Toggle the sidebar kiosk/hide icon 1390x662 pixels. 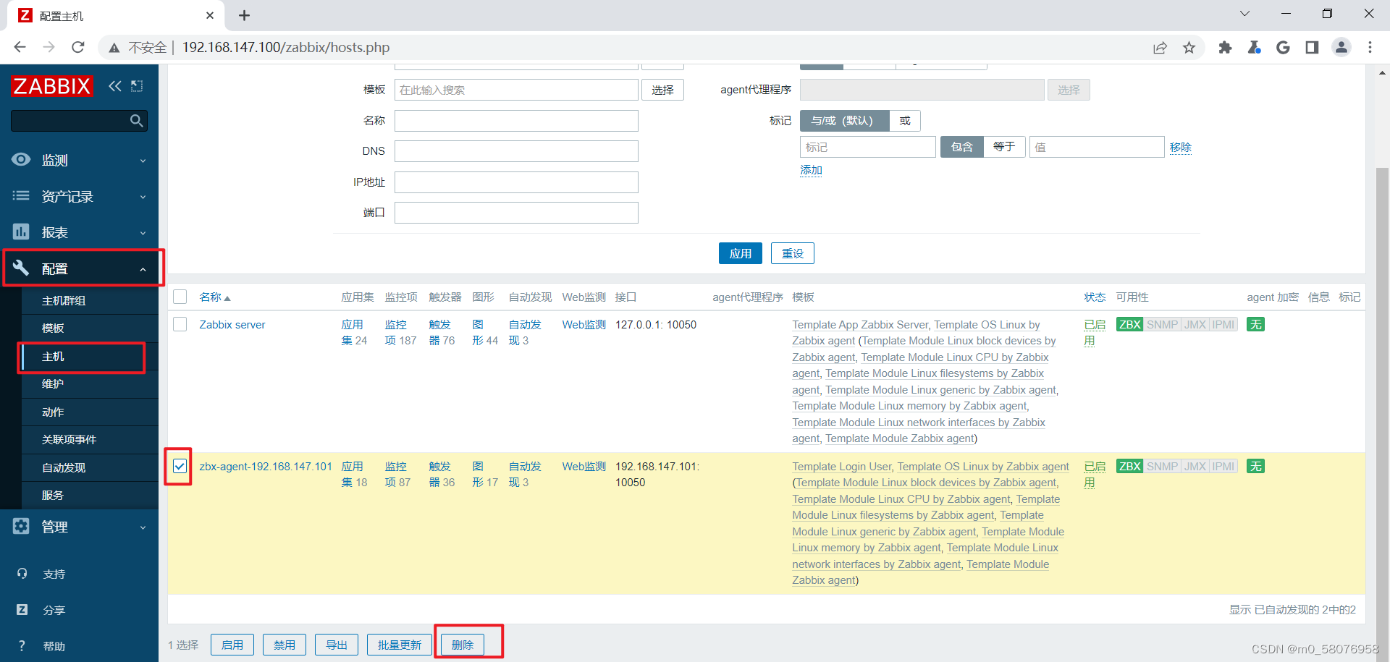[x=137, y=86]
